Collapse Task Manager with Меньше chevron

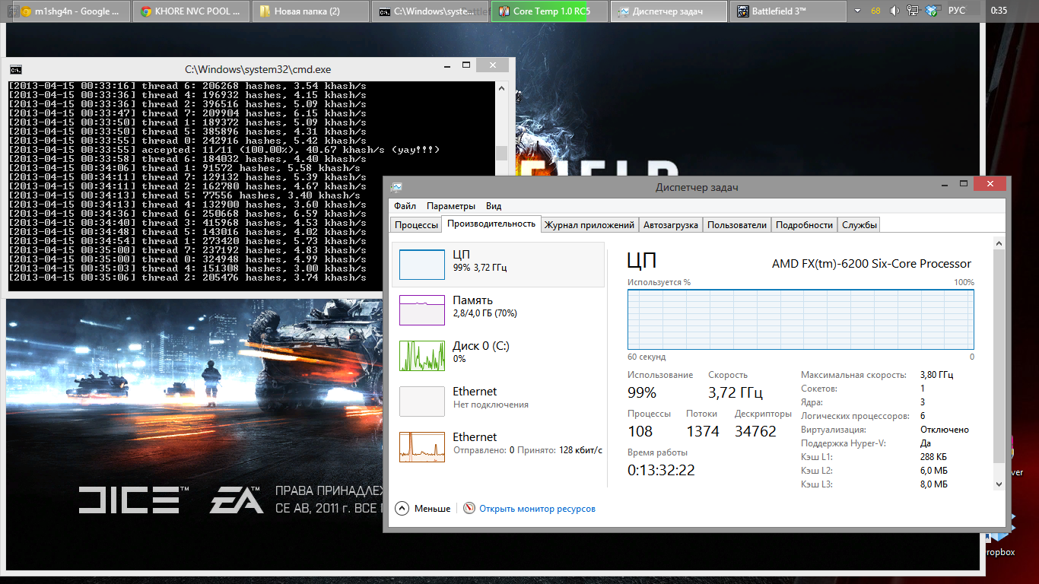(x=402, y=508)
